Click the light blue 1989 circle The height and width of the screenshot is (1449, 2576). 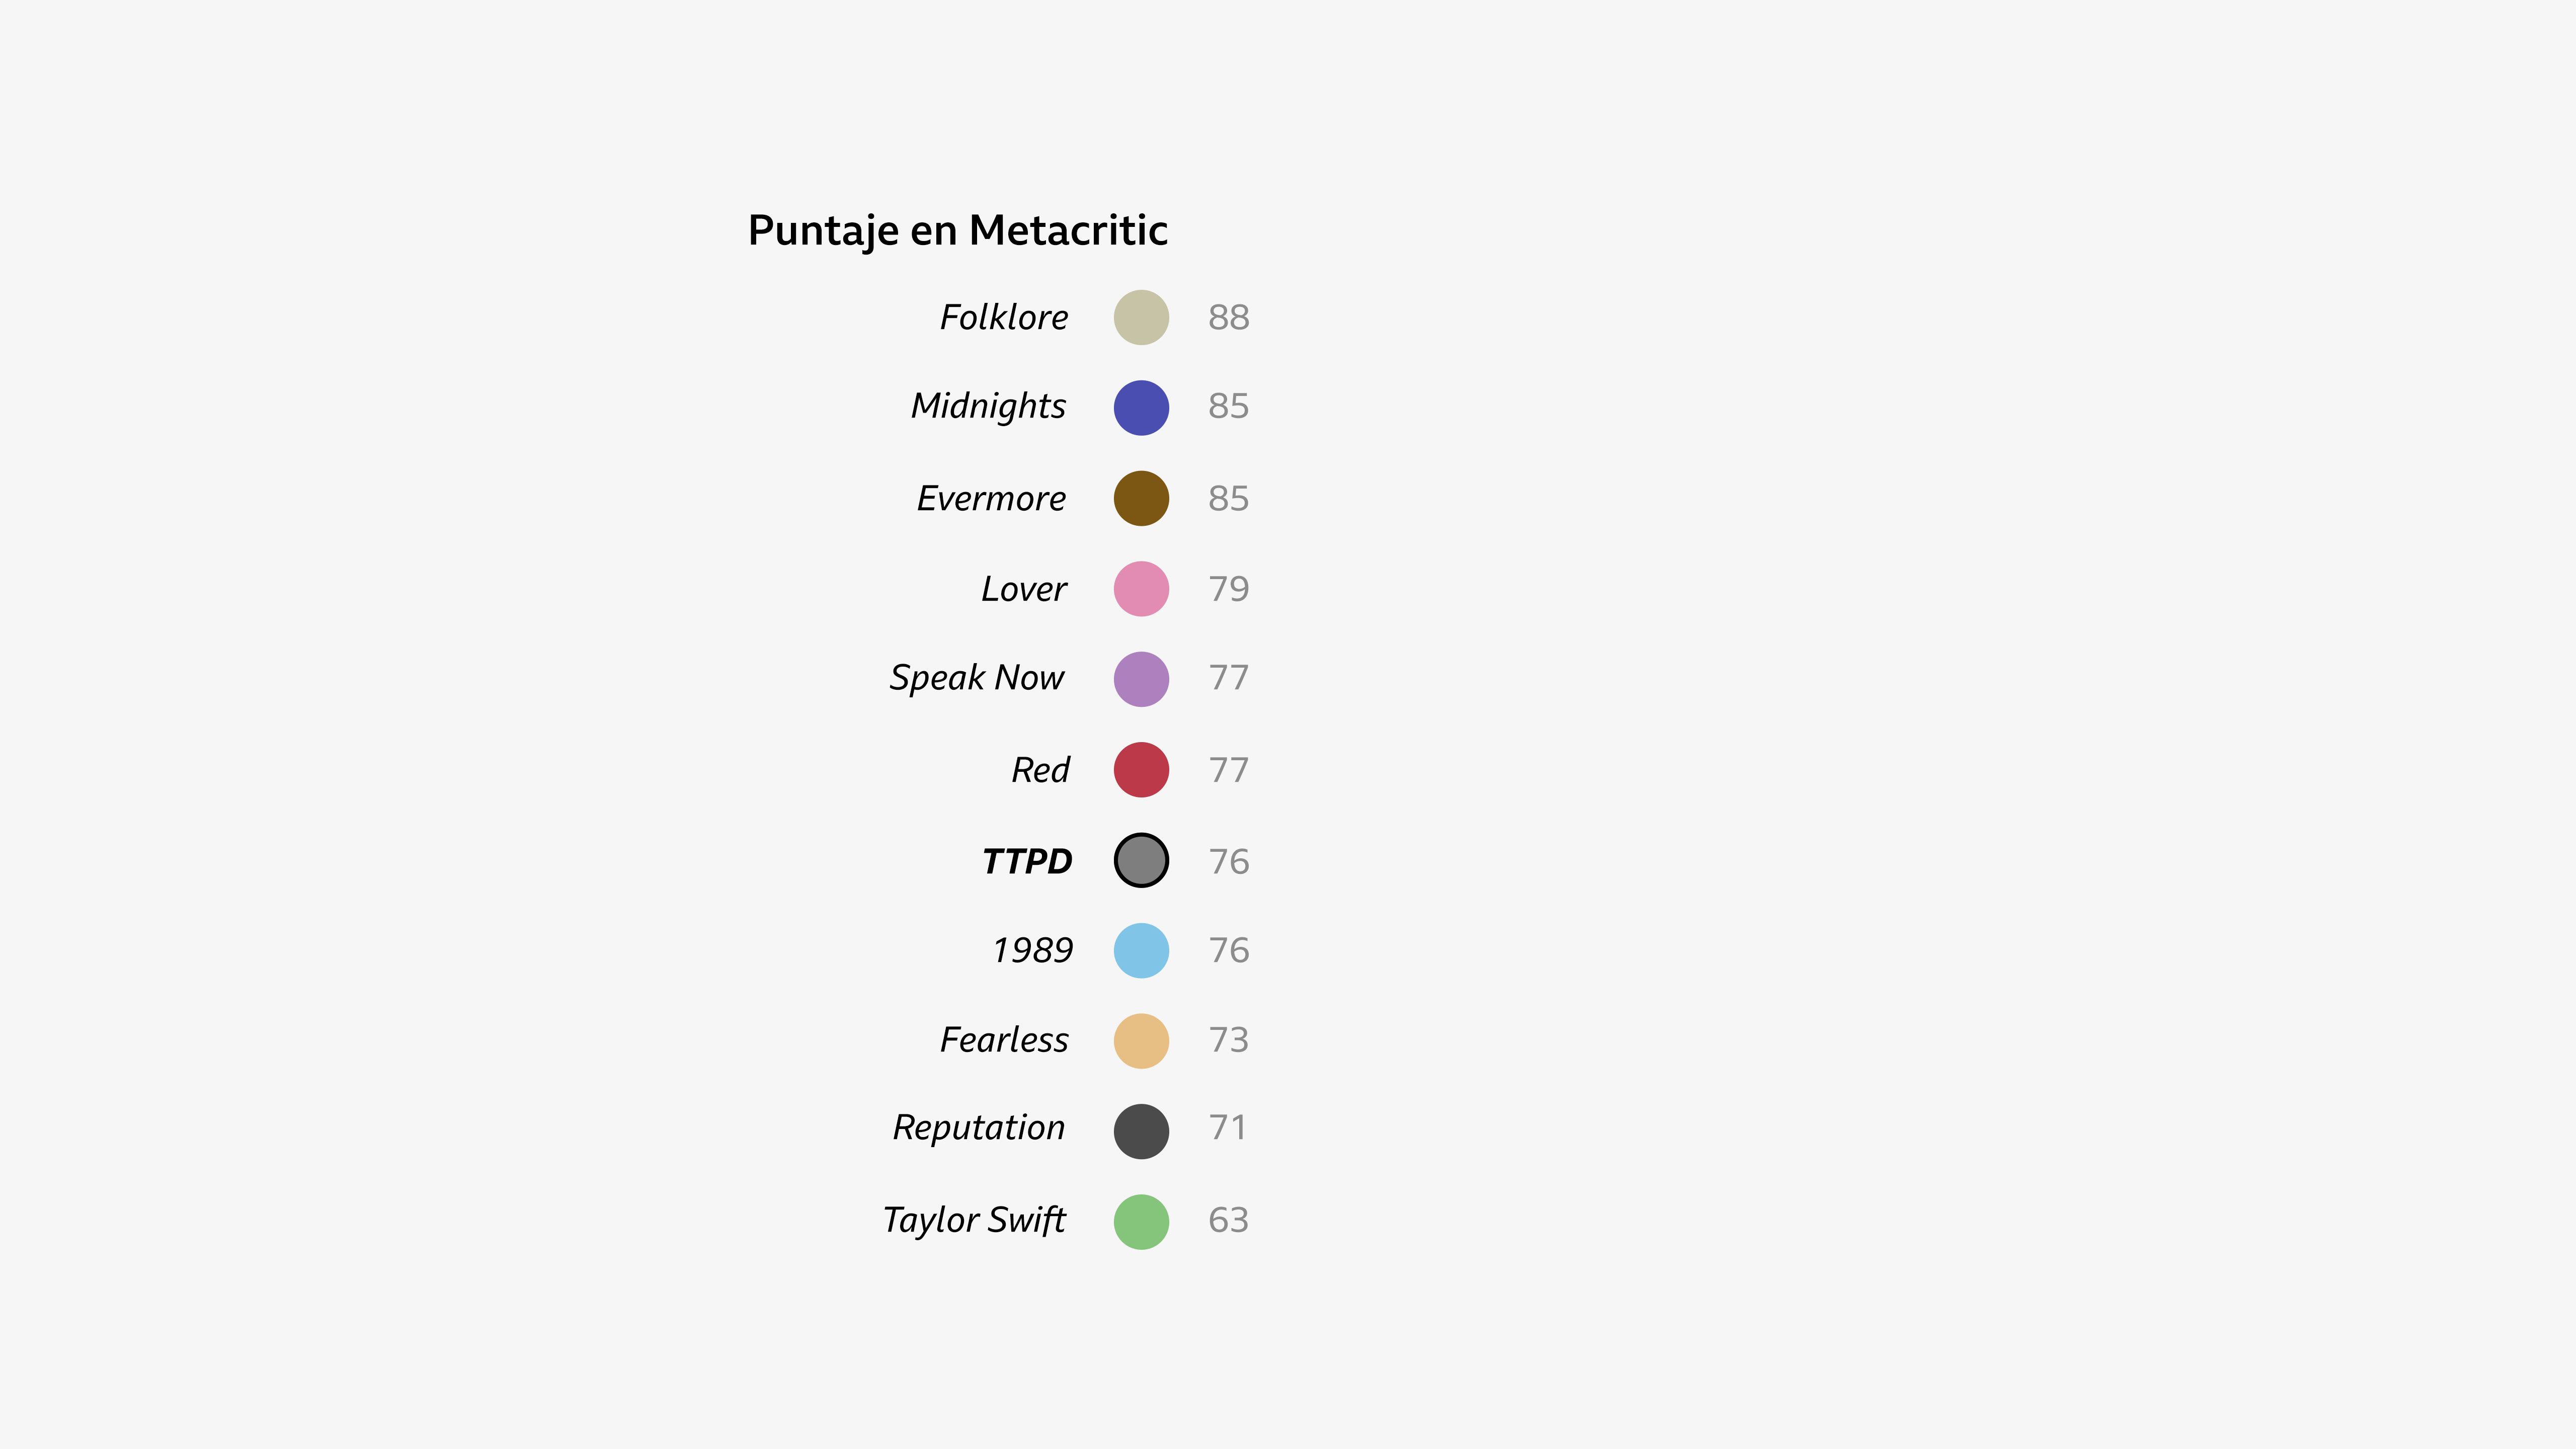[x=1141, y=951]
